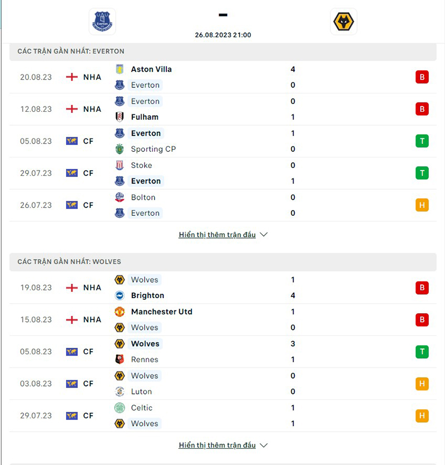Open the chevron under Everton's recent matches
Screen dimensions: 445x465
(264, 235)
